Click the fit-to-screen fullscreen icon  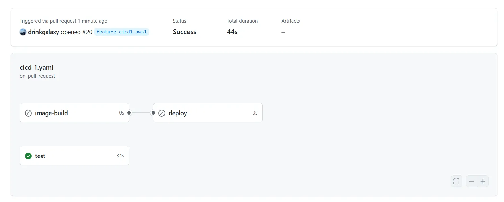tap(456, 181)
